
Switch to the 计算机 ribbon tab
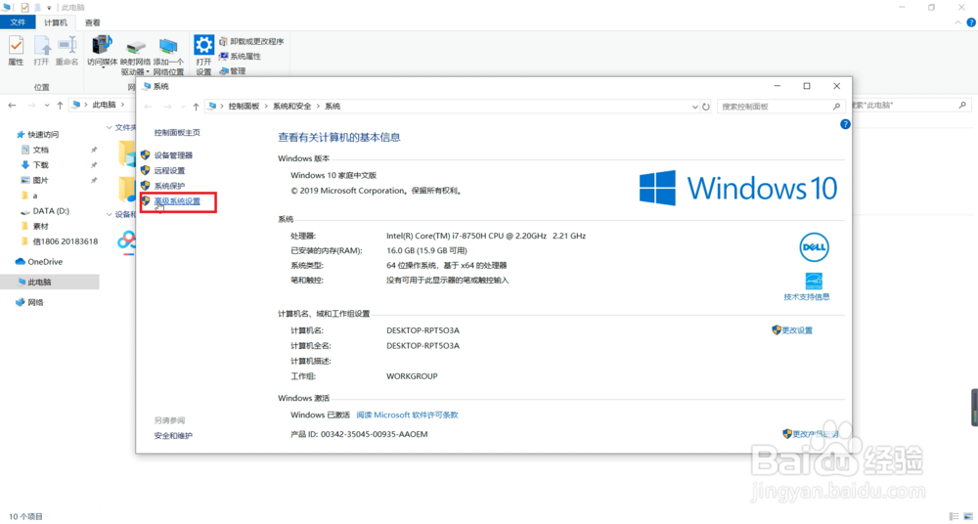(x=56, y=22)
